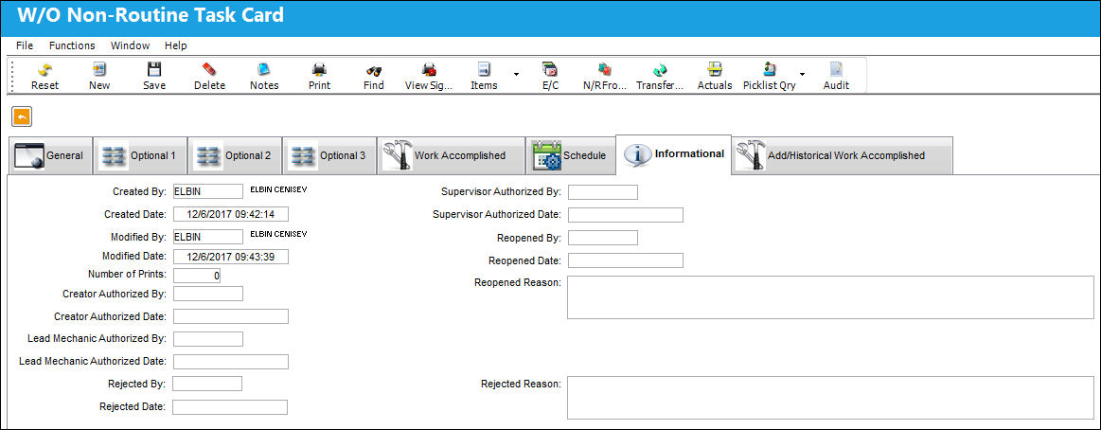Click the Created By field
The image size is (1101, 430).
(x=208, y=192)
